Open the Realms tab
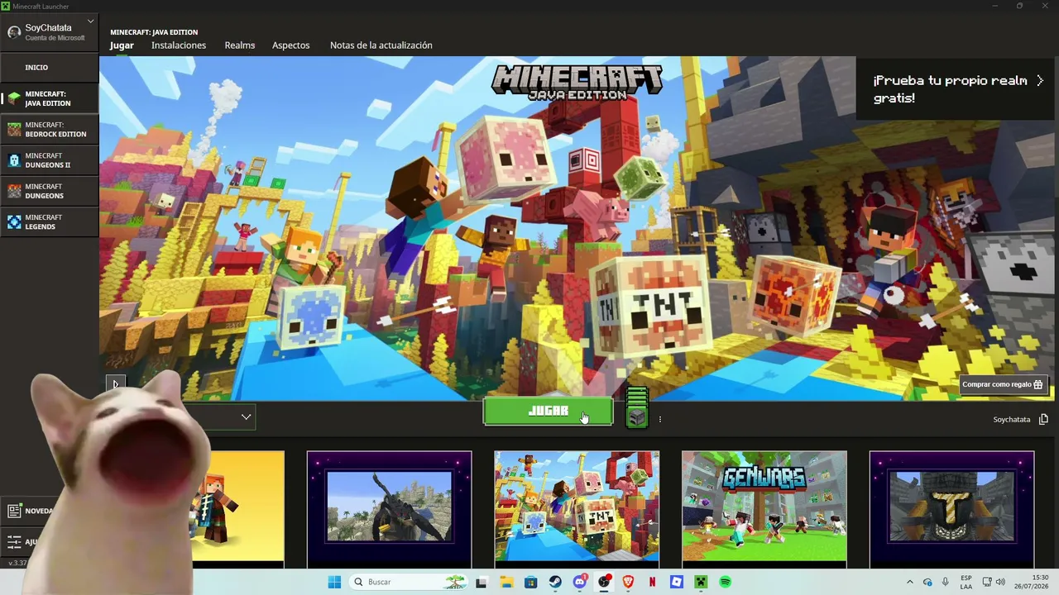Image resolution: width=1059 pixels, height=595 pixels. 240,45
